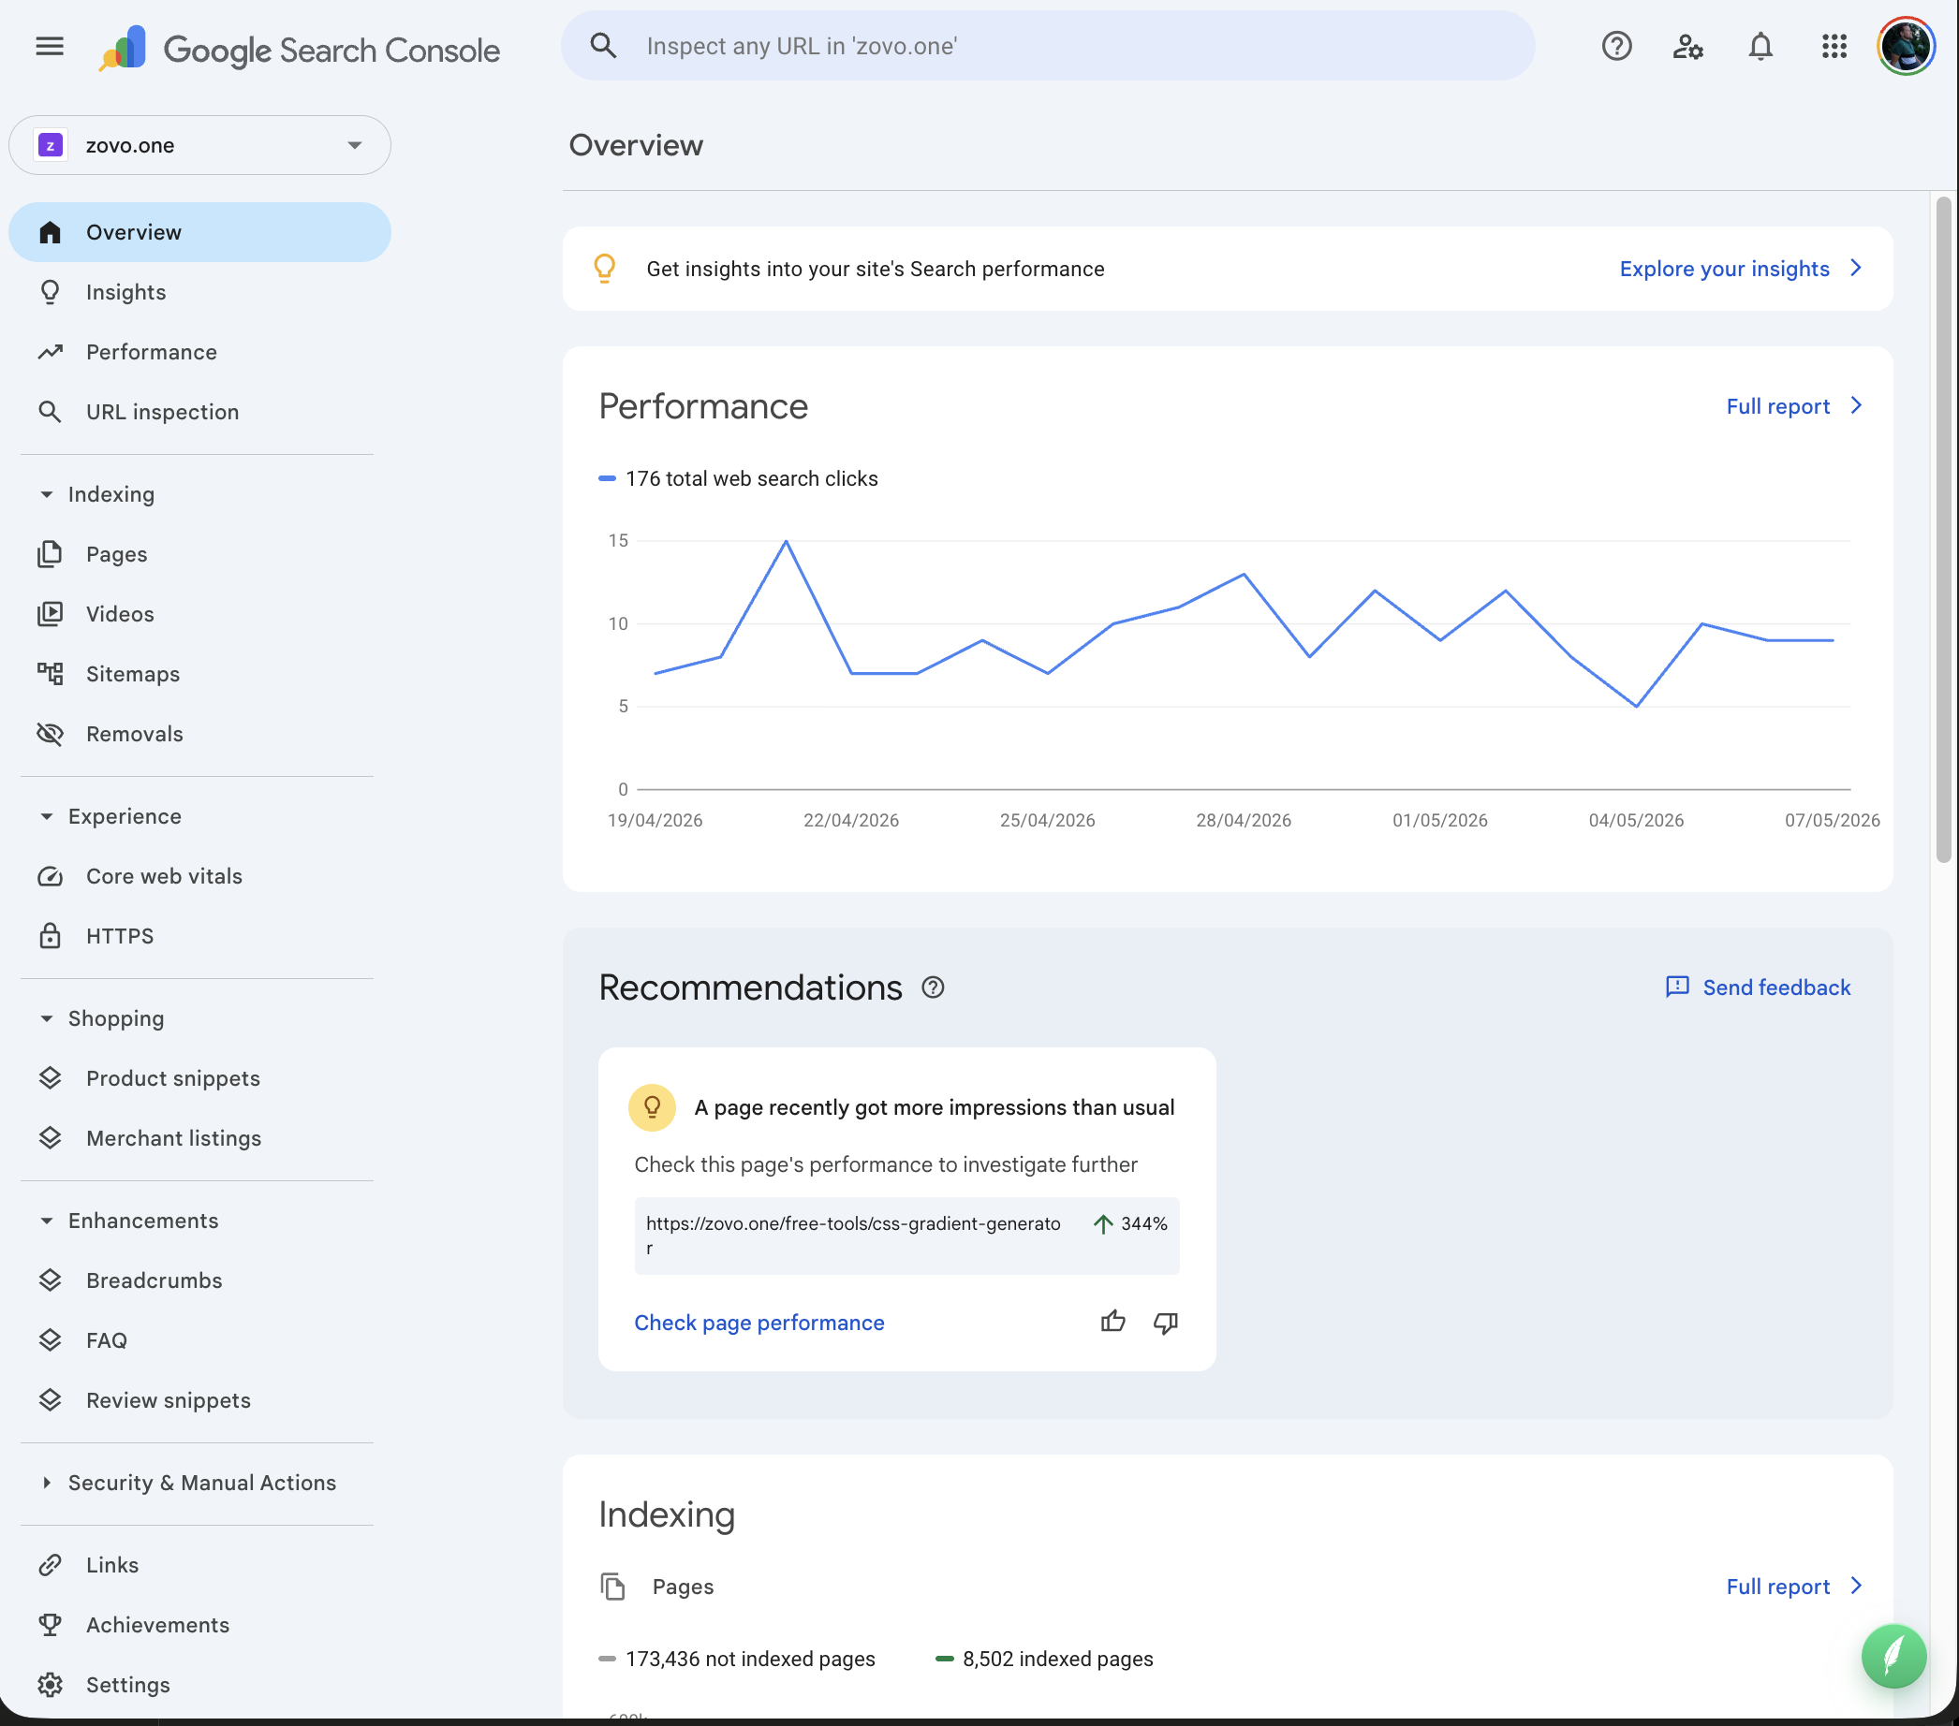Open the Help question mark icon
Image resolution: width=1959 pixels, height=1726 pixels.
(x=1616, y=46)
